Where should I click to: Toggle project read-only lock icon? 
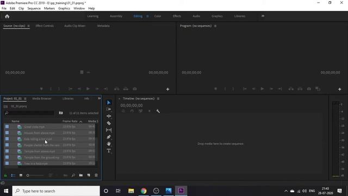point(5,175)
